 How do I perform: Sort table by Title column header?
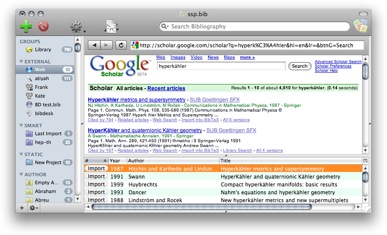tap(290, 161)
